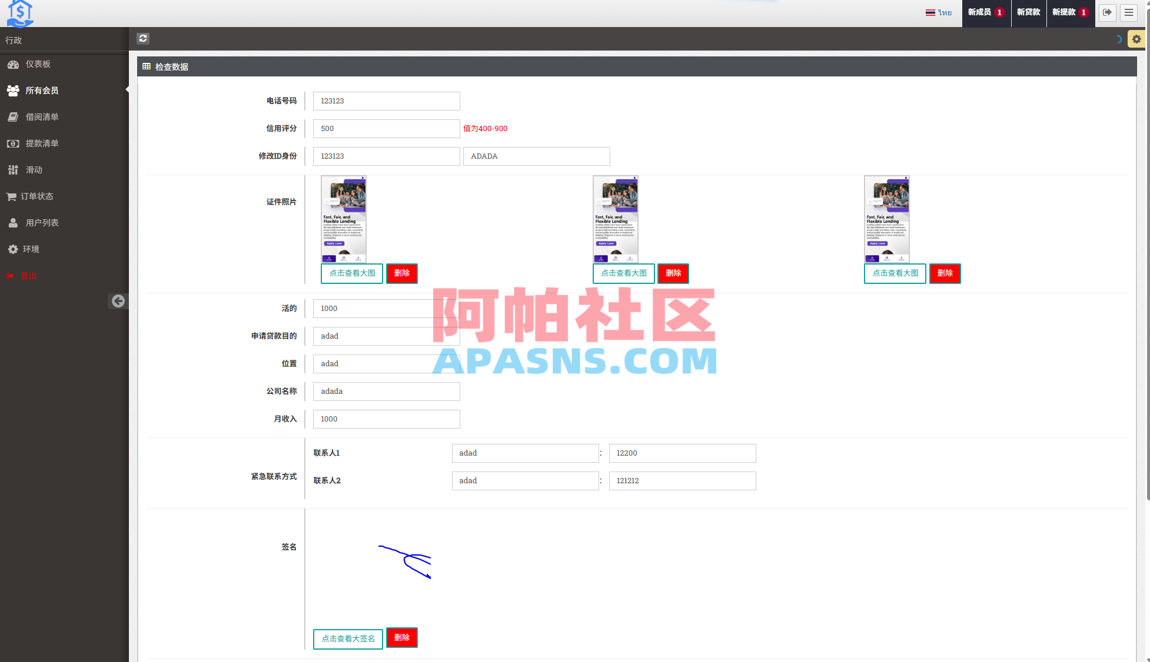Screen dimensions: 1150x662
Task: Click the 电话号码 phone number input field
Action: pos(386,101)
